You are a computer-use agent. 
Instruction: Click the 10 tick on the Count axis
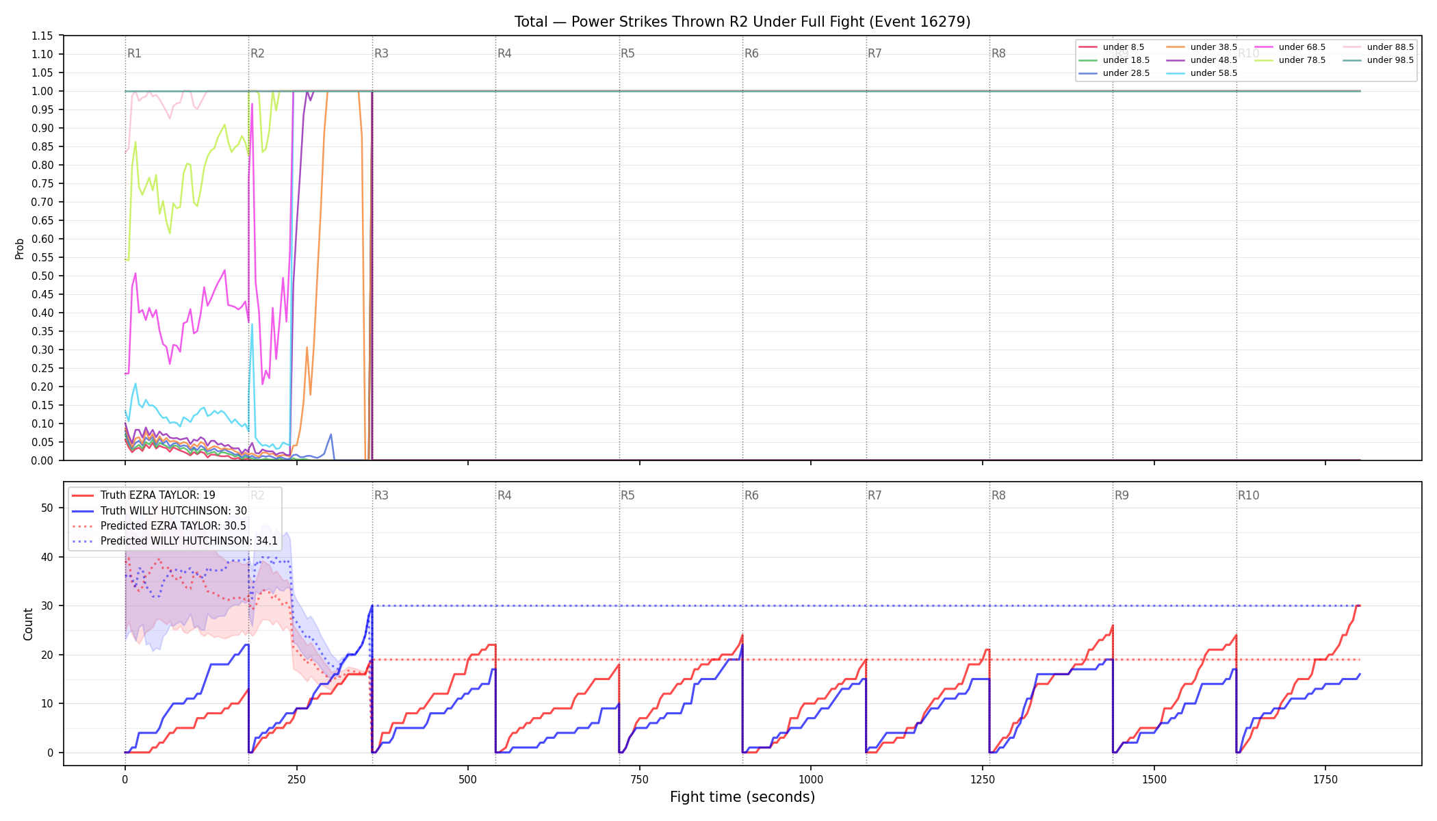click(x=47, y=703)
